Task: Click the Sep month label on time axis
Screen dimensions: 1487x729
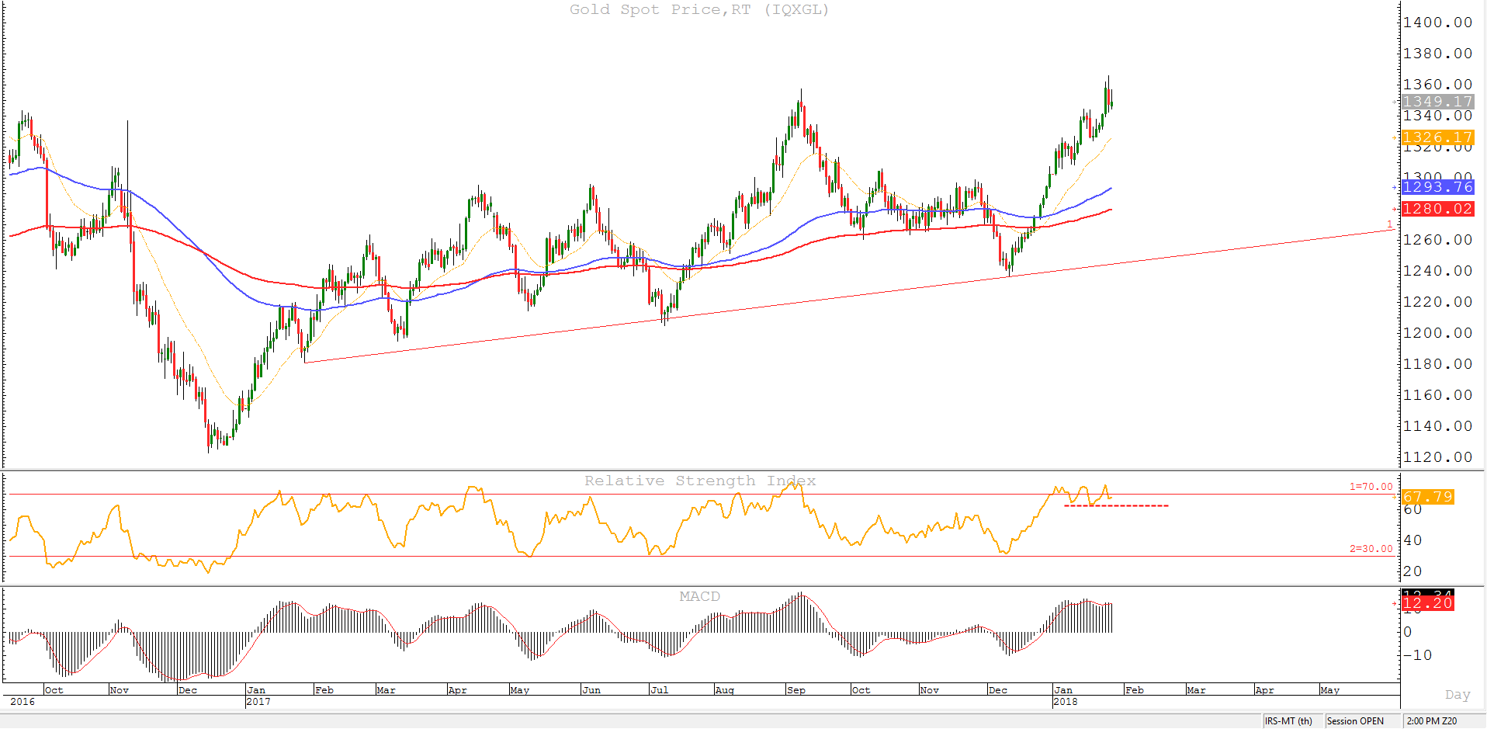Action: pyautogui.click(x=796, y=690)
